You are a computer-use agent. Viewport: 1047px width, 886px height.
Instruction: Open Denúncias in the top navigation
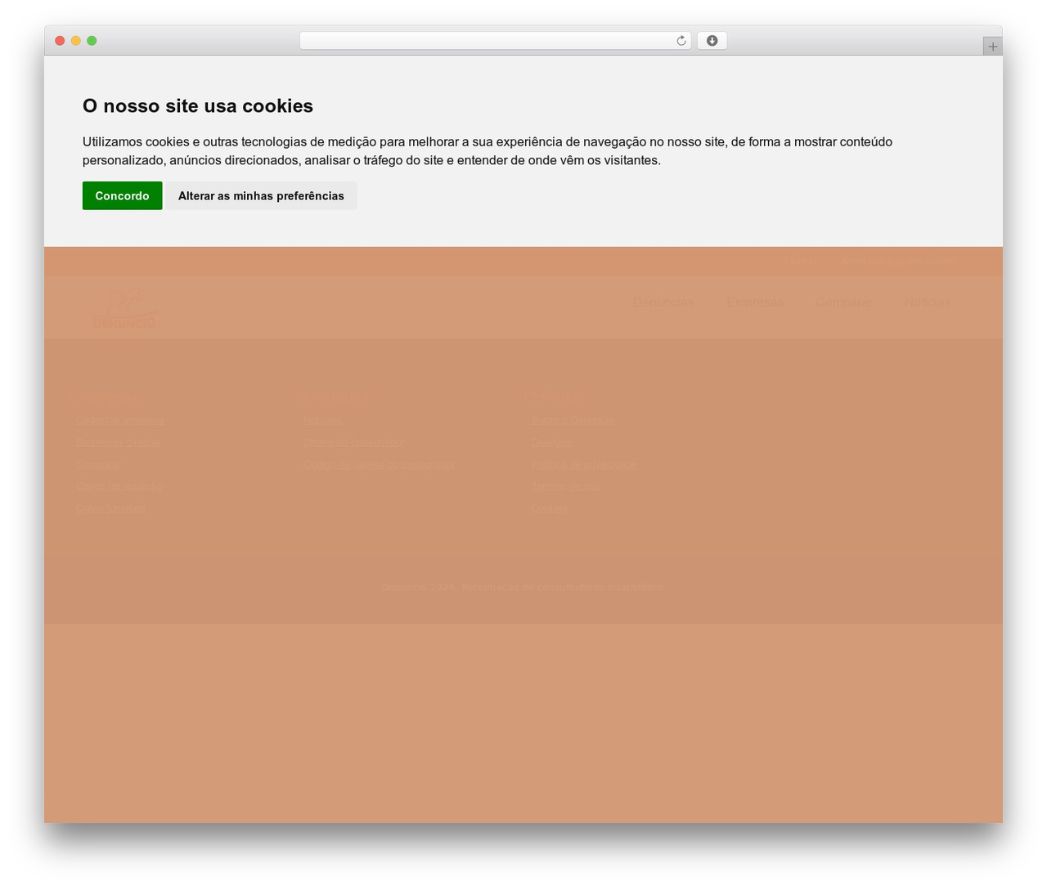tap(663, 302)
